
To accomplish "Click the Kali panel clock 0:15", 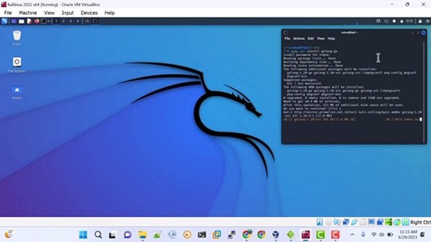I will point(409,21).
